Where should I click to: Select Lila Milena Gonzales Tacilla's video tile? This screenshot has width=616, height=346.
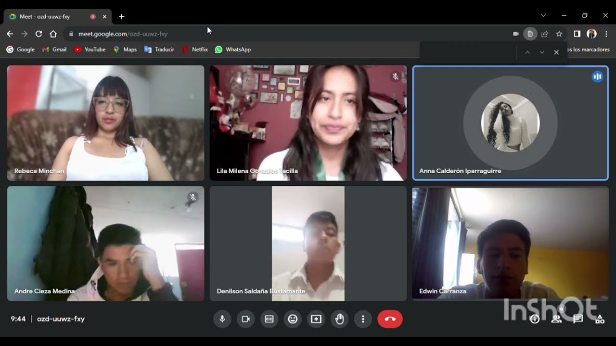308,123
